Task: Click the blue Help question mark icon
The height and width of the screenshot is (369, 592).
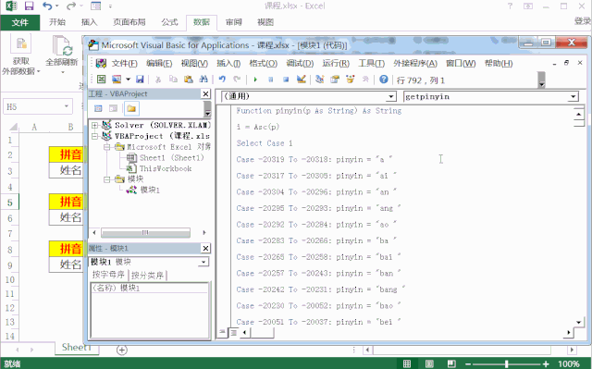Action: pyautogui.click(x=384, y=80)
